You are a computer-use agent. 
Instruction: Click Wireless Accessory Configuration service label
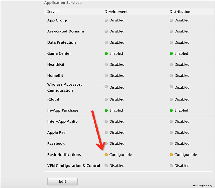click(x=65, y=87)
